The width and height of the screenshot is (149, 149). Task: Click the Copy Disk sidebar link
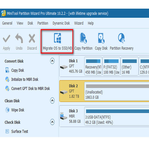click(18, 70)
